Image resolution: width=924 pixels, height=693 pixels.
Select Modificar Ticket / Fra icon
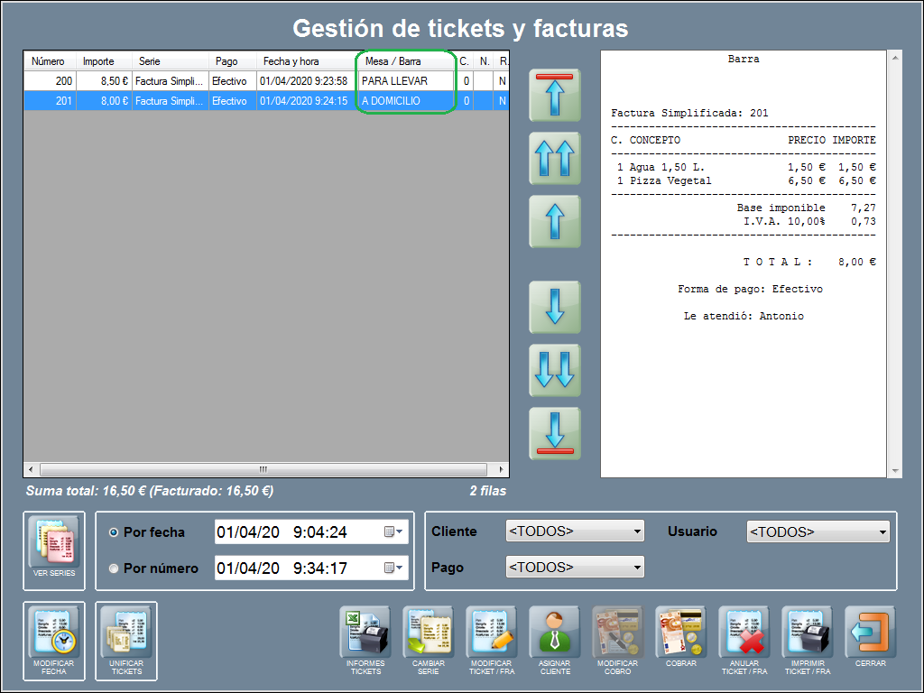pos(492,633)
